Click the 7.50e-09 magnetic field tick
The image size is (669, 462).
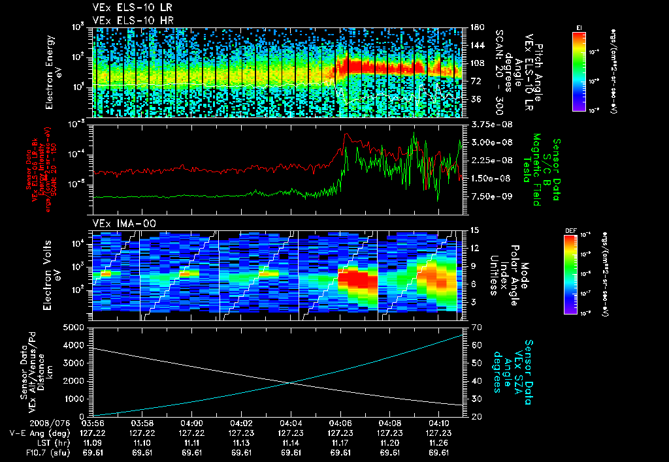click(491, 196)
